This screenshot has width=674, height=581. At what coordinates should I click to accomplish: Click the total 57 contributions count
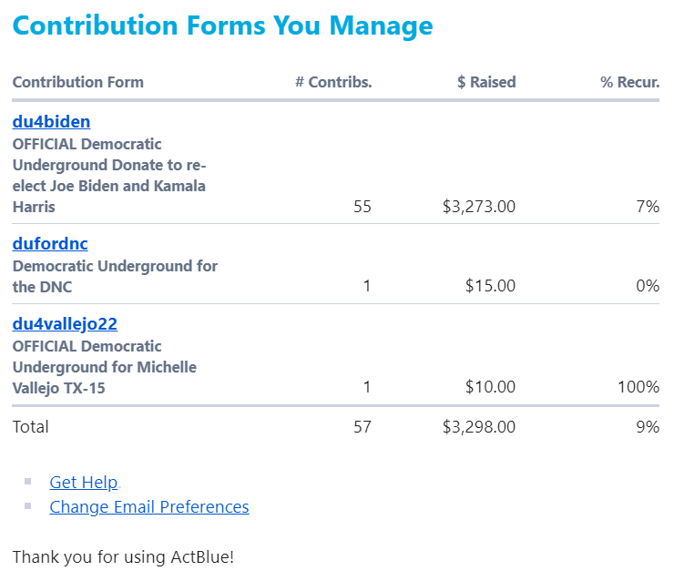pyautogui.click(x=363, y=427)
